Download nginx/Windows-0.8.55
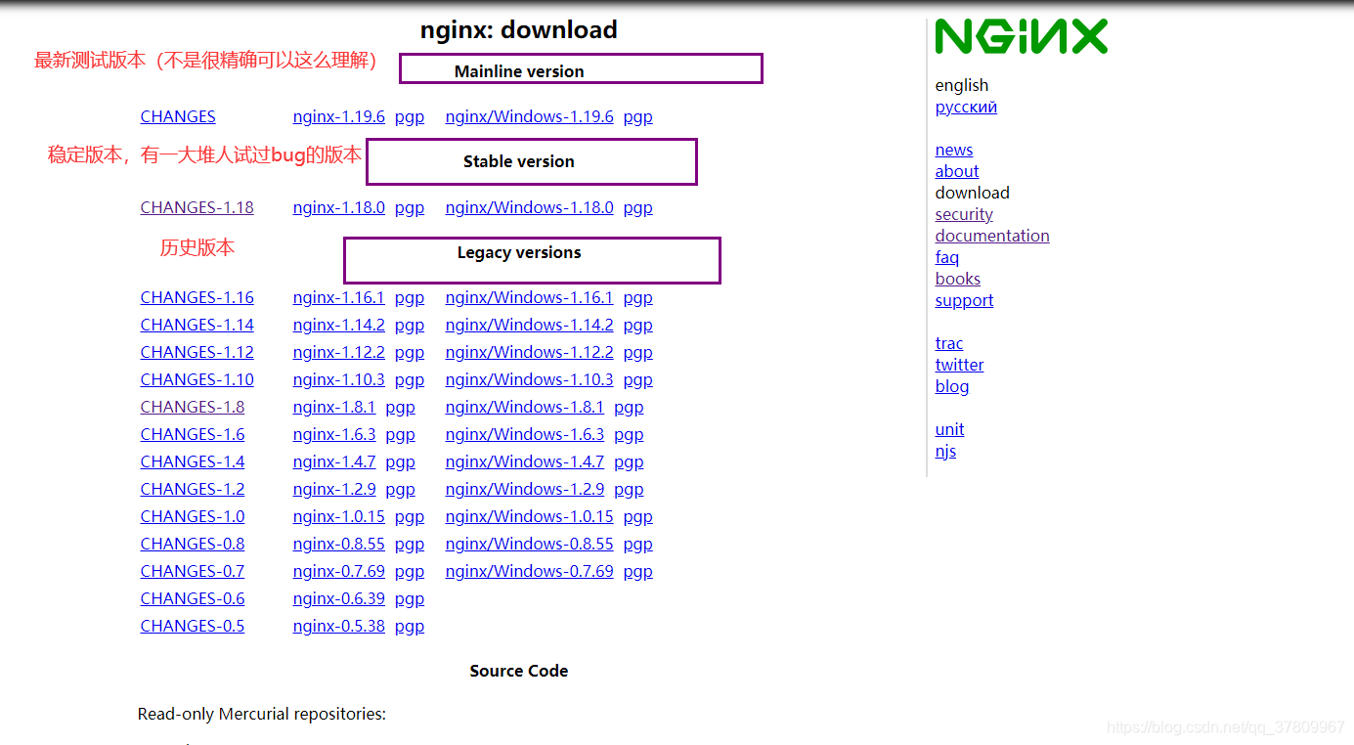Screen dimensions: 1354x745 (x=529, y=544)
